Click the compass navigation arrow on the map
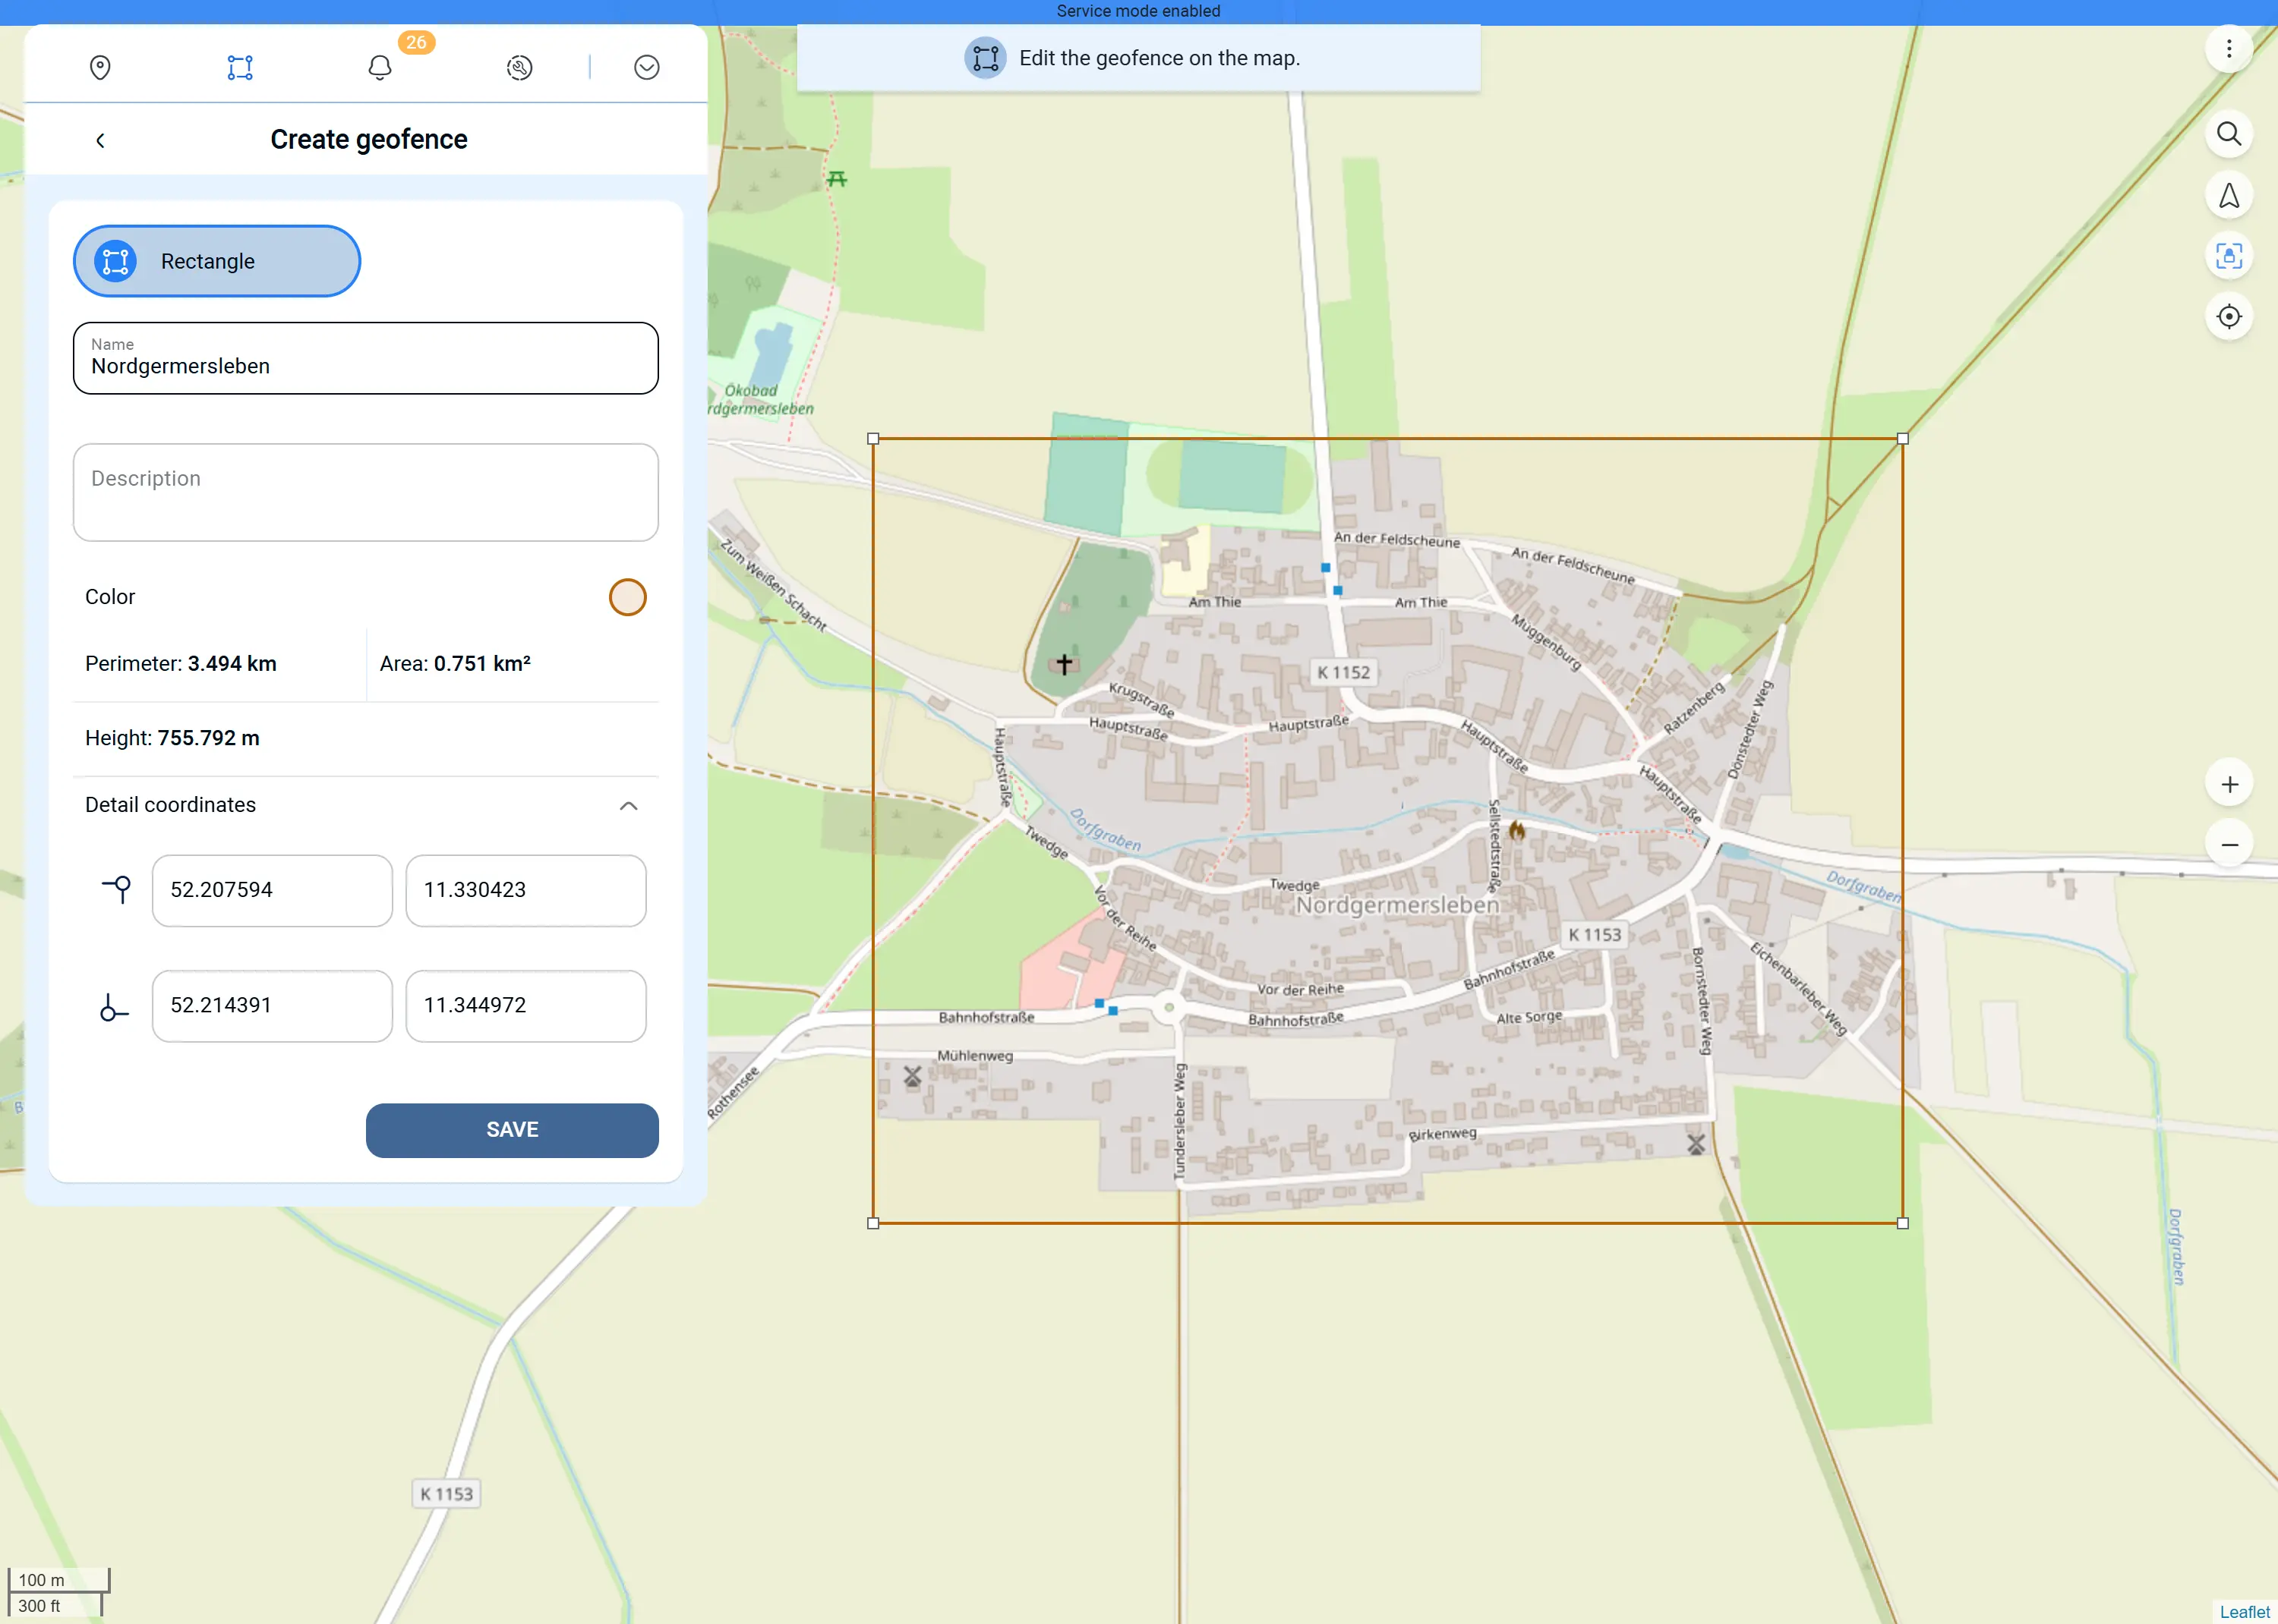Image resolution: width=2278 pixels, height=1624 pixels. (x=2229, y=195)
